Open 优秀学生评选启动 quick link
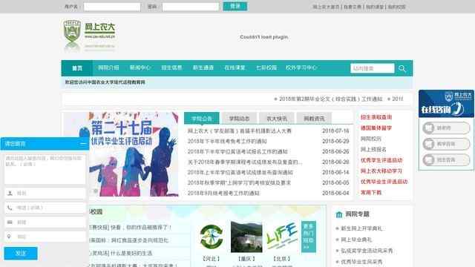Viewport: 475px width, 267px height. (381, 160)
